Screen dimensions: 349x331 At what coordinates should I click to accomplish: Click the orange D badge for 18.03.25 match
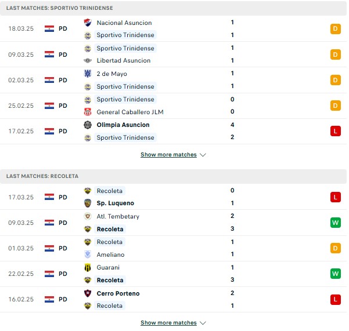(336, 29)
